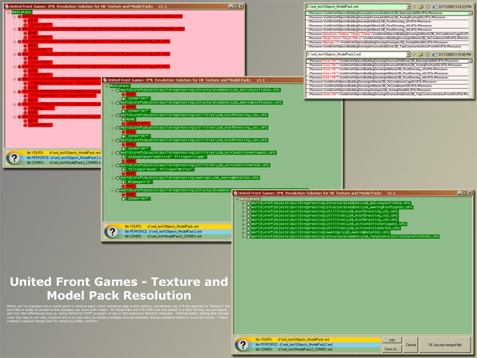Select Mipmaps Resource line in top compare pane
477x358 pixels.
tap(386, 42)
